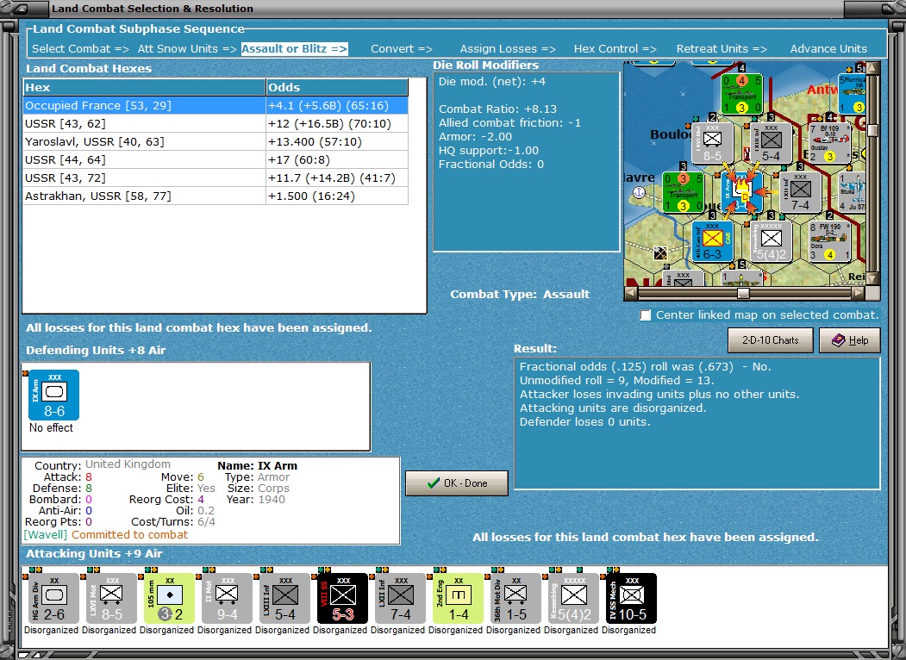This screenshot has height=660, width=906.
Task: Click the Stuka Ju 87 air unit on map
Action: 852,192
